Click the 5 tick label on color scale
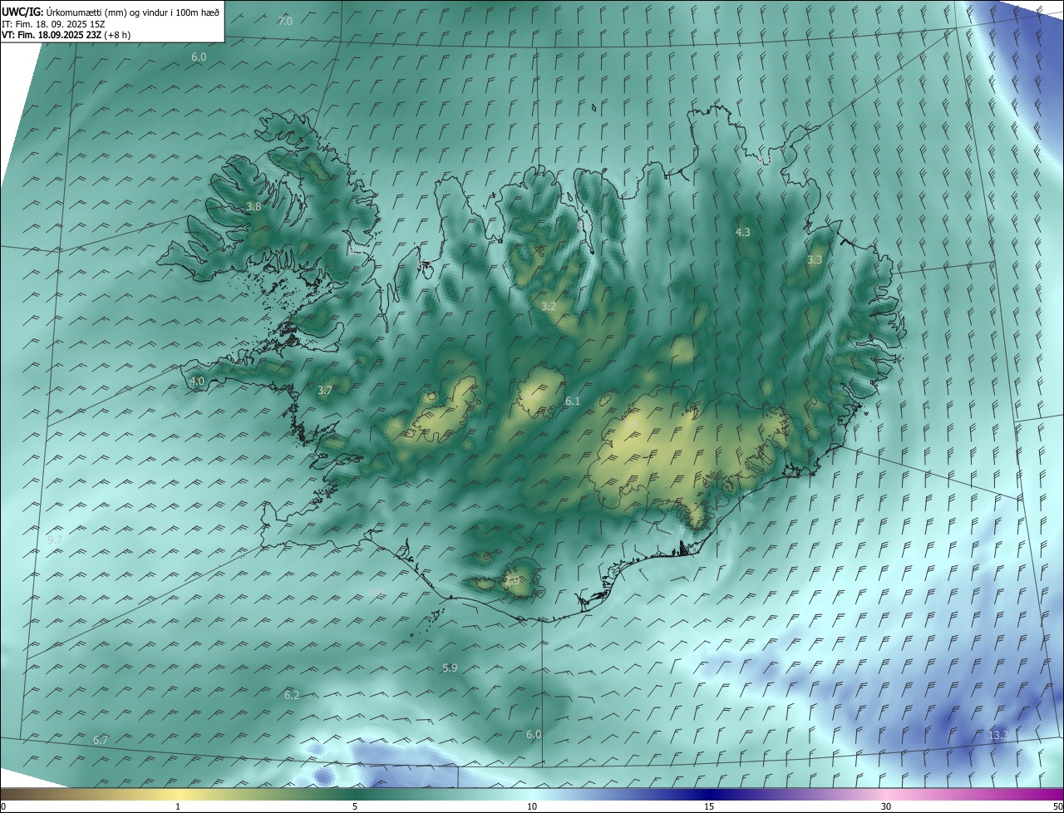The image size is (1064, 813). pos(355,806)
